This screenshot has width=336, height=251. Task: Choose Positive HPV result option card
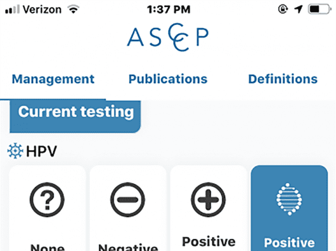(209, 208)
